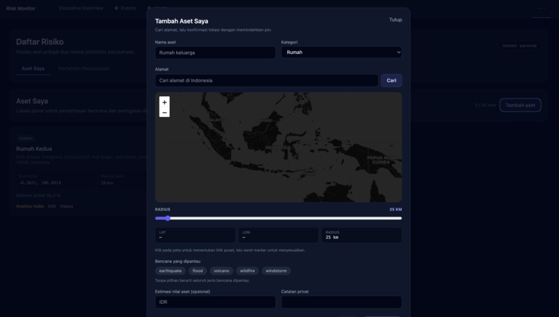Click the Nama aset input field
Screen dimensions: 559x317
point(215,53)
